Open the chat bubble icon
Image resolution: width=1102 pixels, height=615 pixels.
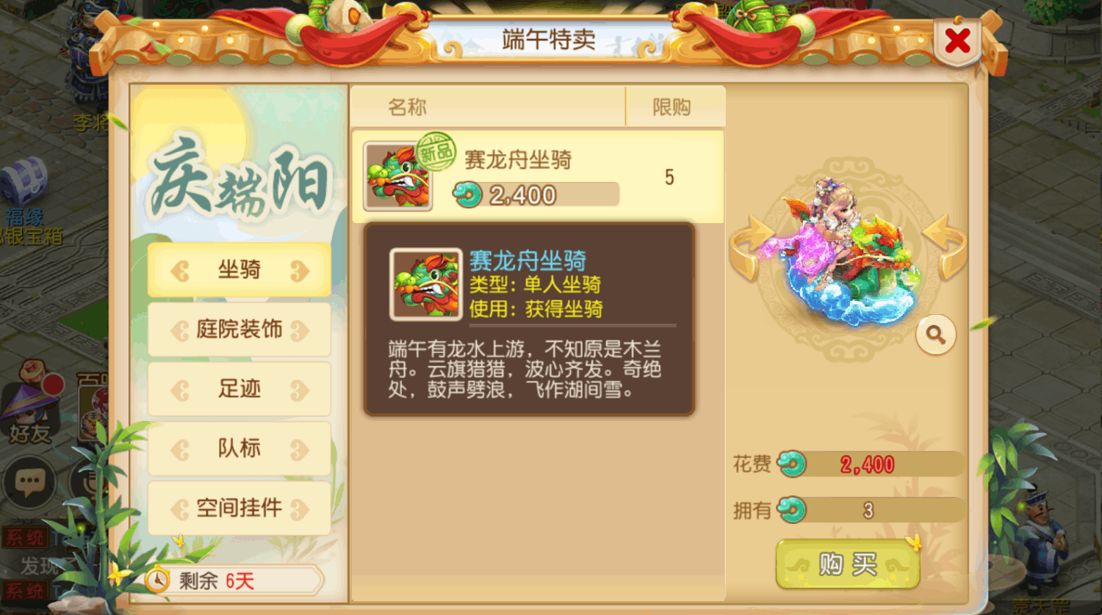[x=29, y=483]
